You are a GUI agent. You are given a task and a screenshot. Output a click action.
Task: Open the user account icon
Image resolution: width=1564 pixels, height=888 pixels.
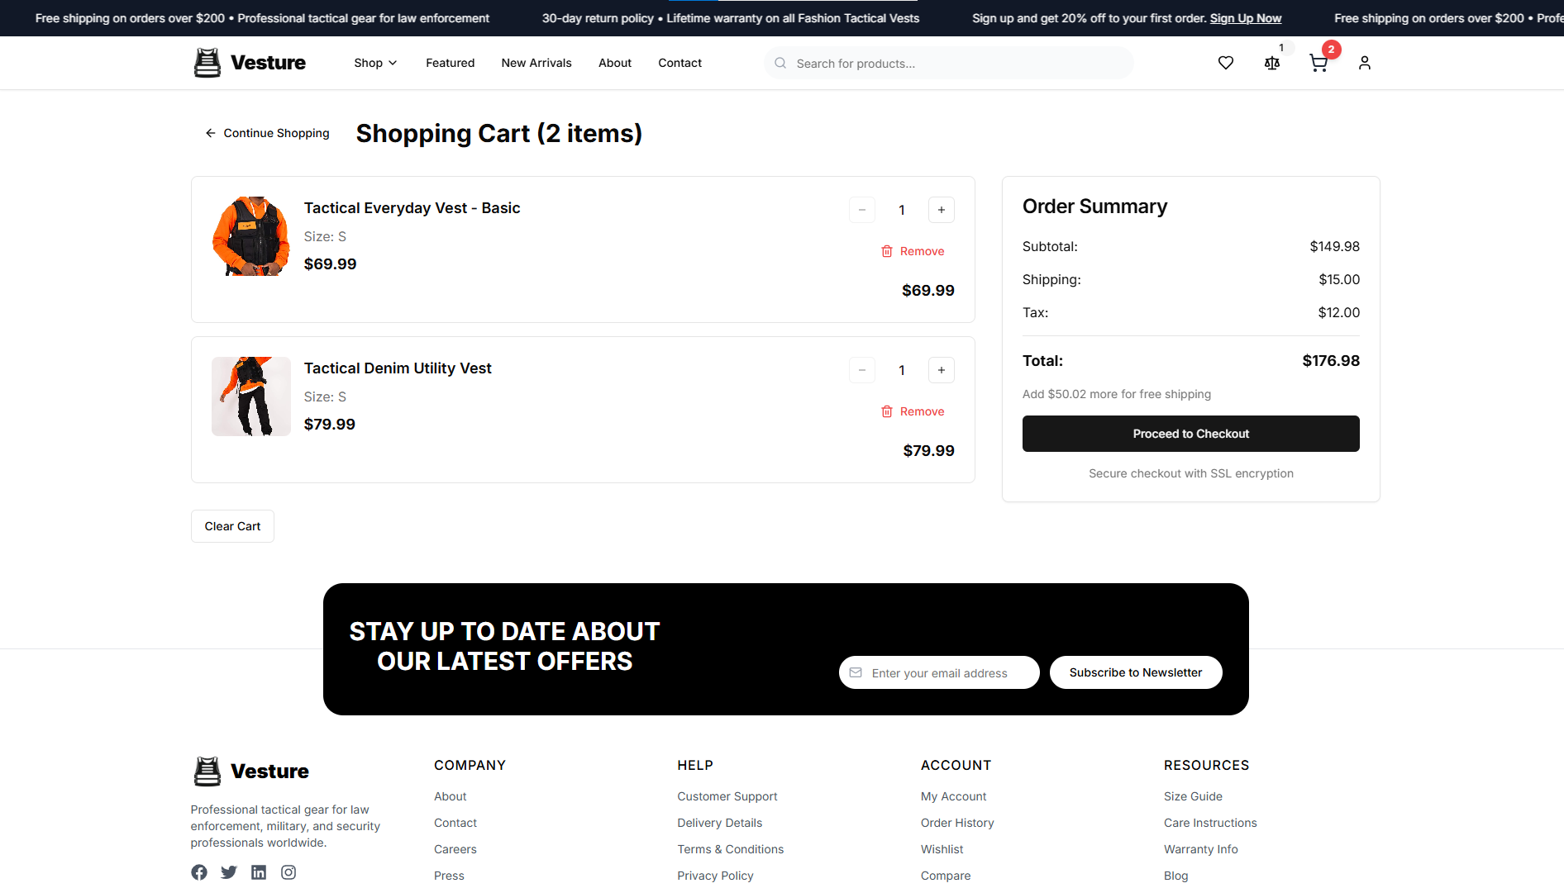point(1364,62)
